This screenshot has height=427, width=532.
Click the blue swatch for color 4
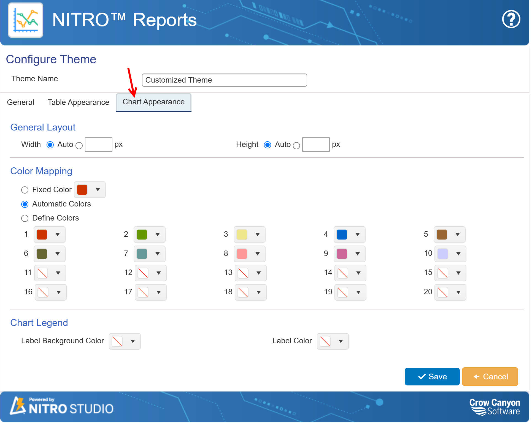point(341,235)
